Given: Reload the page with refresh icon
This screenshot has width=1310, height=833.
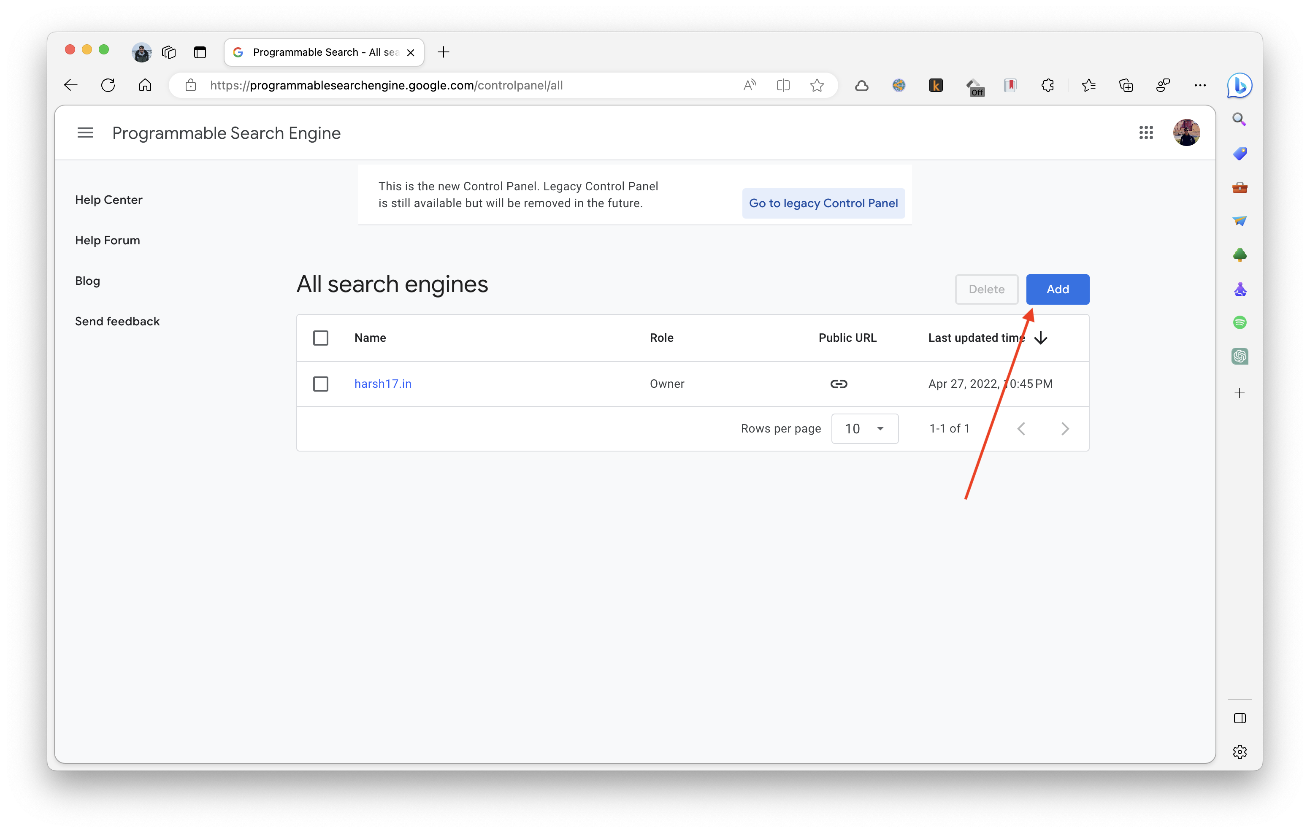Looking at the screenshot, I should (x=108, y=85).
